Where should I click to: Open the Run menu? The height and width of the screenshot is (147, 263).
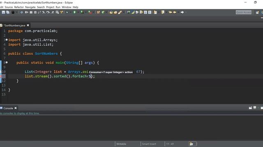tap(58, 7)
